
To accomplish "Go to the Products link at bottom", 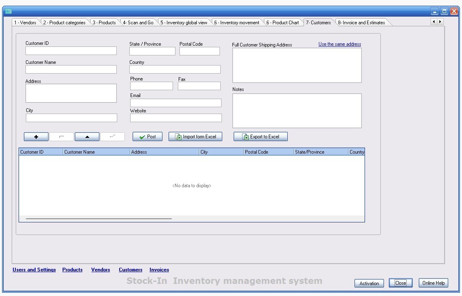I will click(x=72, y=270).
